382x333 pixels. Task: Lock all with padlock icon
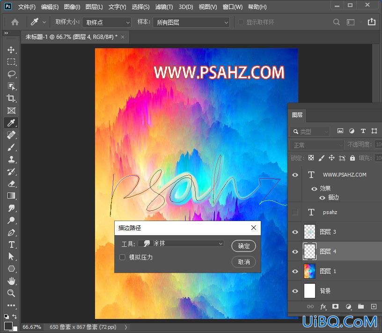point(353,158)
